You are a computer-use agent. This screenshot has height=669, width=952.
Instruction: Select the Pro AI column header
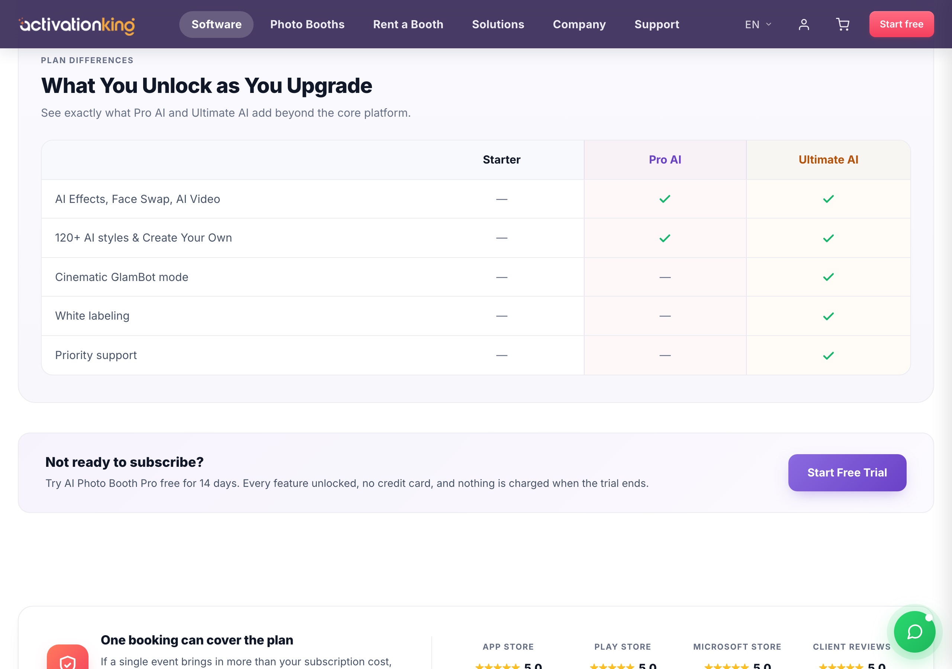click(665, 159)
